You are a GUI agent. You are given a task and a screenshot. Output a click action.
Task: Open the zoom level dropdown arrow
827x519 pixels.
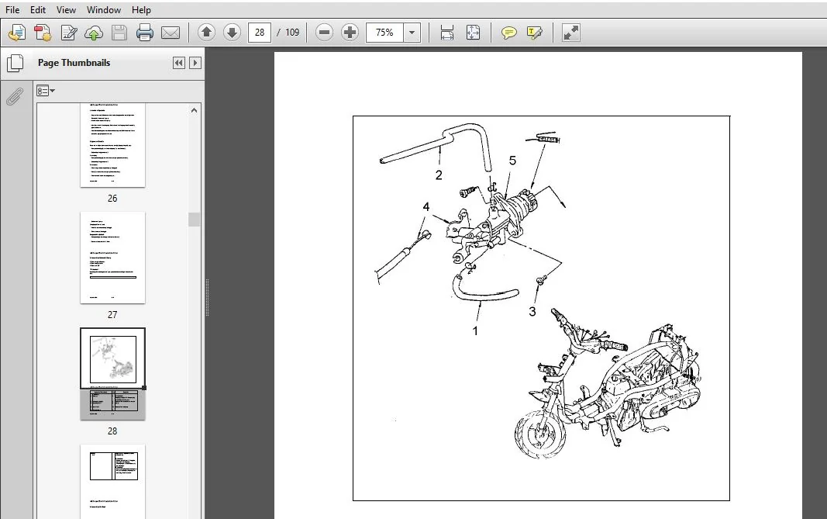click(412, 33)
